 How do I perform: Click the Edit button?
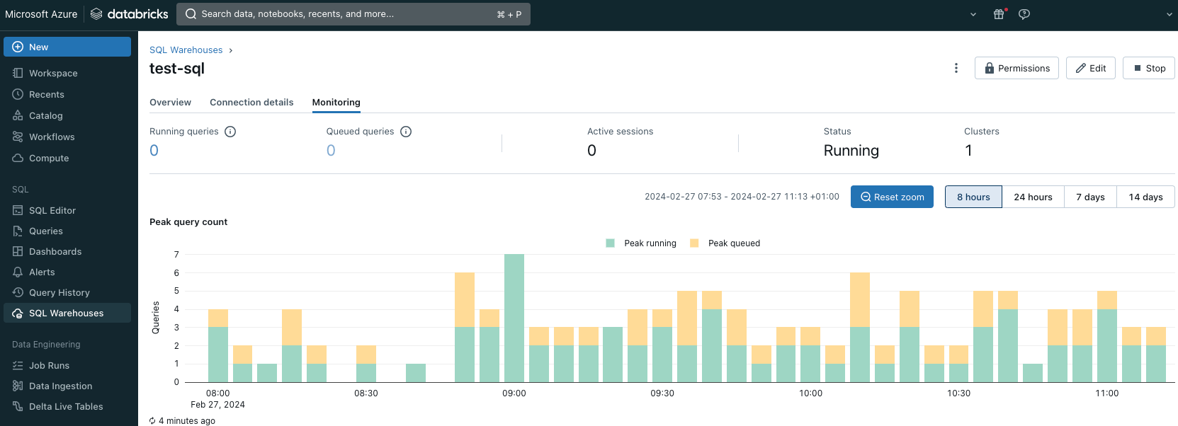pyautogui.click(x=1091, y=68)
